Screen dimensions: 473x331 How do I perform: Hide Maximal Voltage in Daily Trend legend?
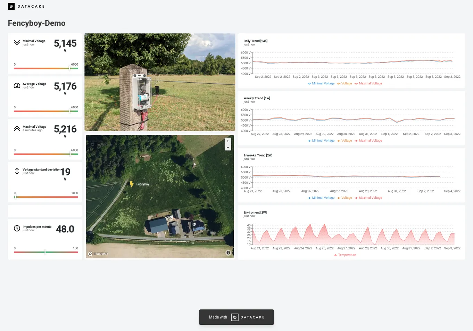(368, 83)
